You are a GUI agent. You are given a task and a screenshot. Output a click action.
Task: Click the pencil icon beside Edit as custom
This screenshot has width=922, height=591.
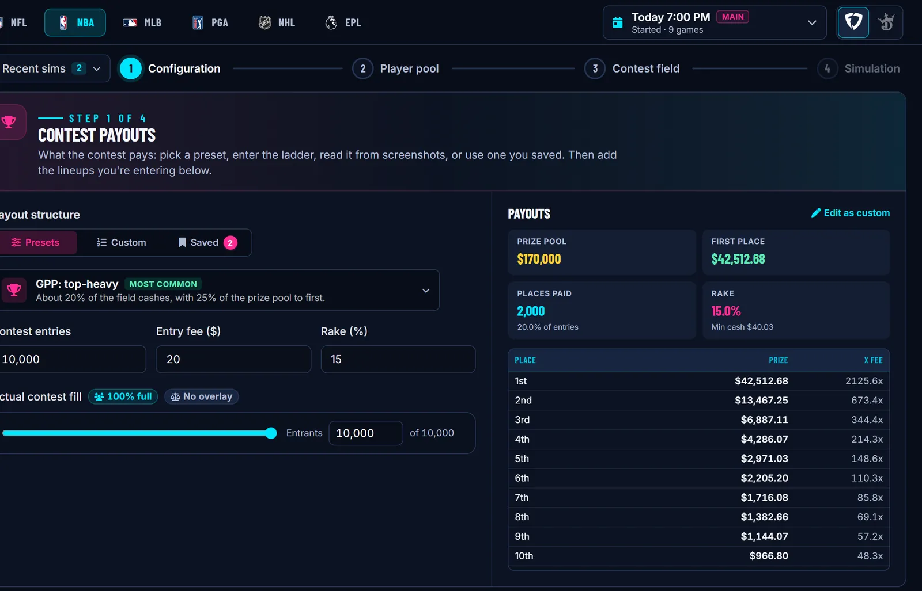click(816, 213)
